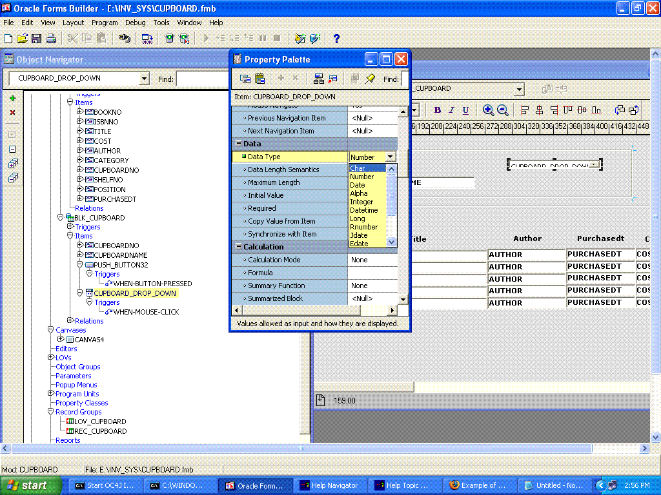Toggle Underline in the Layout Editor toolbar
661x495 pixels.
[465, 110]
